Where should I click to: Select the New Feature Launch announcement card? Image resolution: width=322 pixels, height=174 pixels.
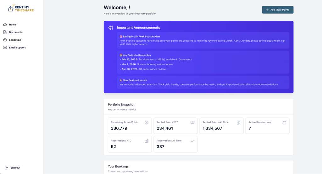tap(203, 82)
